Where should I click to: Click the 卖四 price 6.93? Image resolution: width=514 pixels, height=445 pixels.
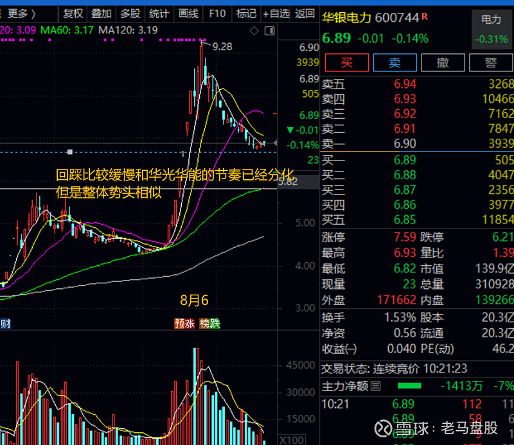(405, 99)
